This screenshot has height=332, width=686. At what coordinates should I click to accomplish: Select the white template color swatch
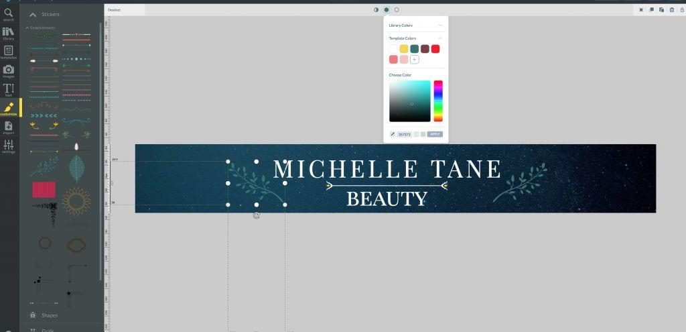tap(393, 48)
